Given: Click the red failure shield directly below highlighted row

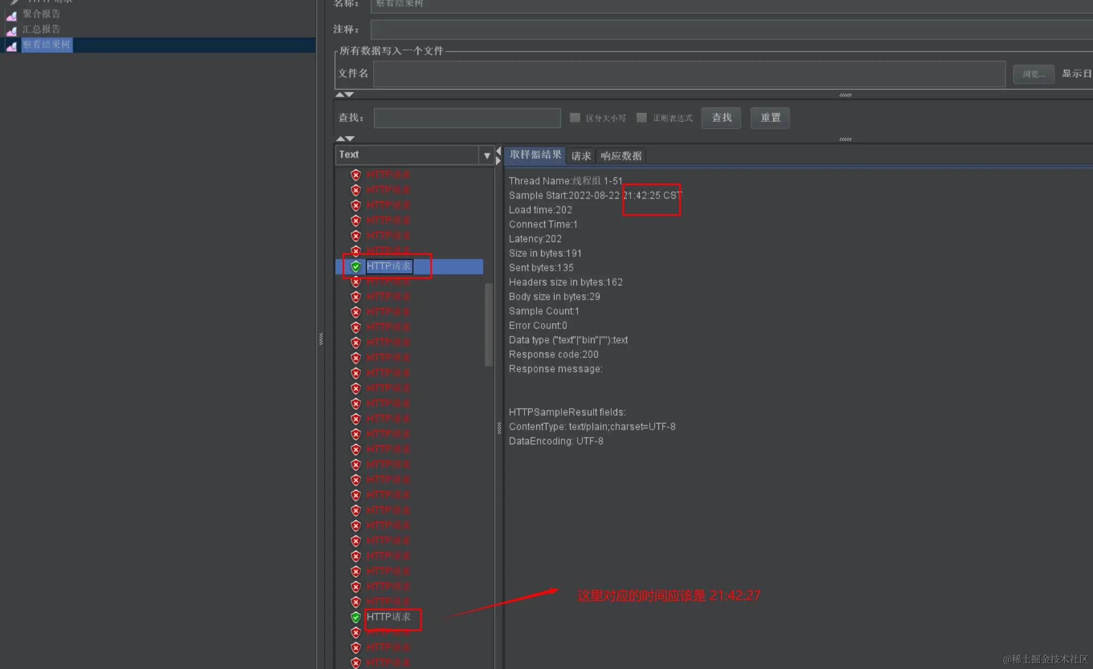Looking at the screenshot, I should (x=355, y=282).
